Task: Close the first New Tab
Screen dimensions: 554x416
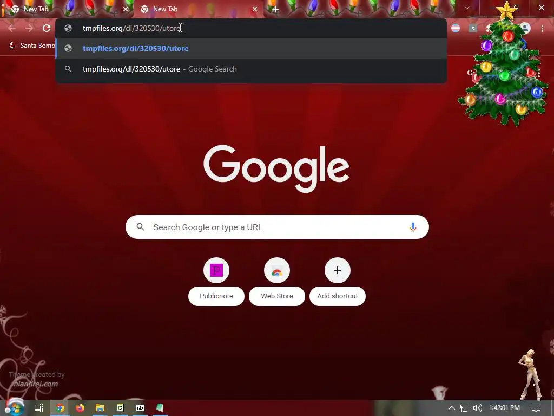Action: pos(126,9)
